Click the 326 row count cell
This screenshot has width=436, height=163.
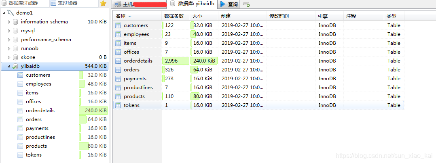coord(176,69)
